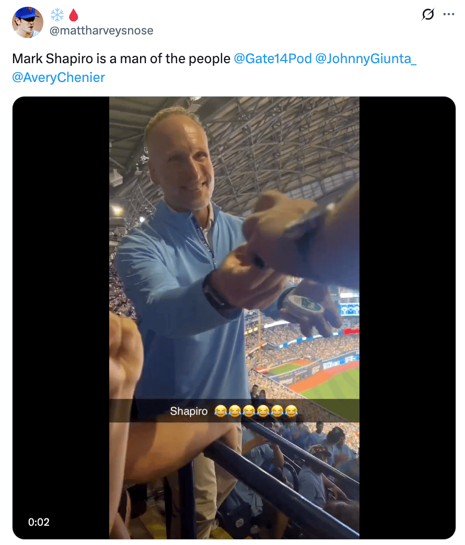The image size is (465, 545).
Task: Play the embedded video
Action: tap(234, 318)
